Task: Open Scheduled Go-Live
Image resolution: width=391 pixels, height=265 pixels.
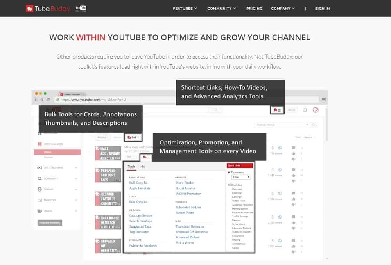Action: (188, 208)
